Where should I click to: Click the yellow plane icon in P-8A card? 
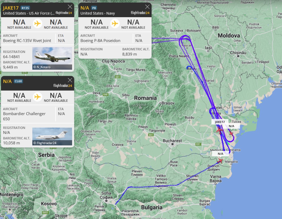[x=115, y=23]
